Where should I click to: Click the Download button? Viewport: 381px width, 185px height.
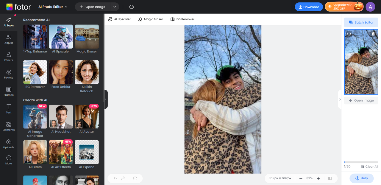point(309,7)
